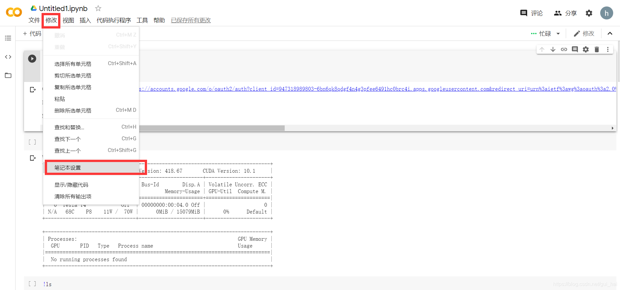Clear the first cell's output icon
Viewport: 620px width, 290px height.
tap(33, 89)
